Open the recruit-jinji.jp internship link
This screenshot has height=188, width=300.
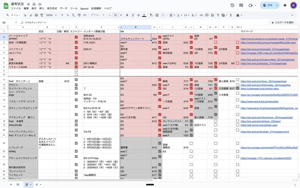click(259, 101)
